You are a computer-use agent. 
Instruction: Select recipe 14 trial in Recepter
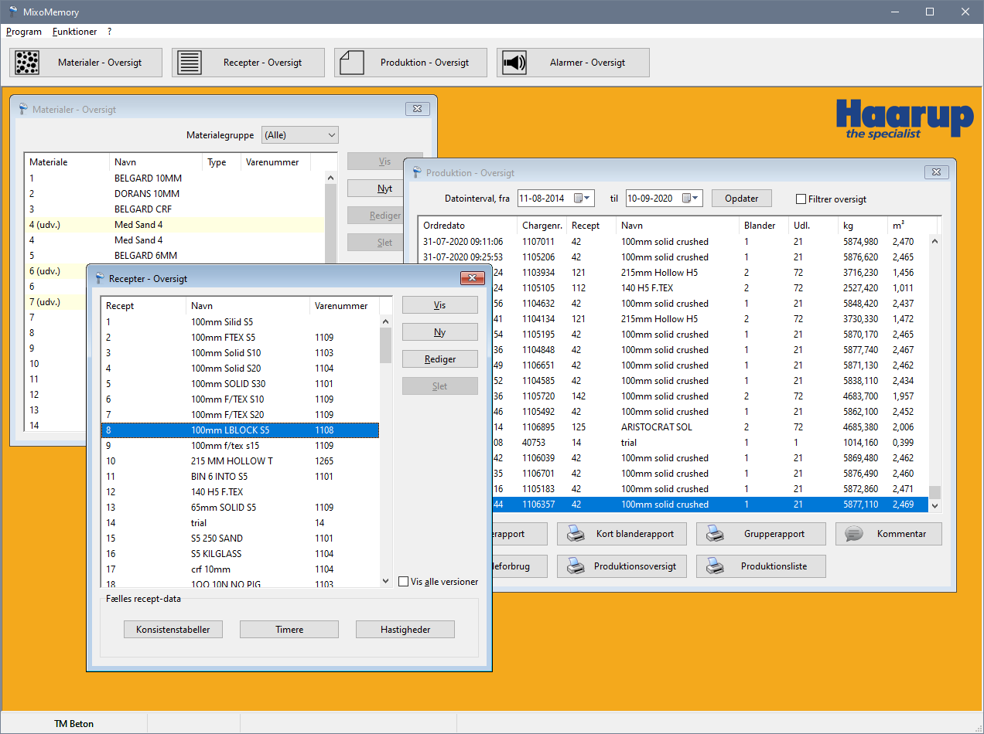(240, 523)
